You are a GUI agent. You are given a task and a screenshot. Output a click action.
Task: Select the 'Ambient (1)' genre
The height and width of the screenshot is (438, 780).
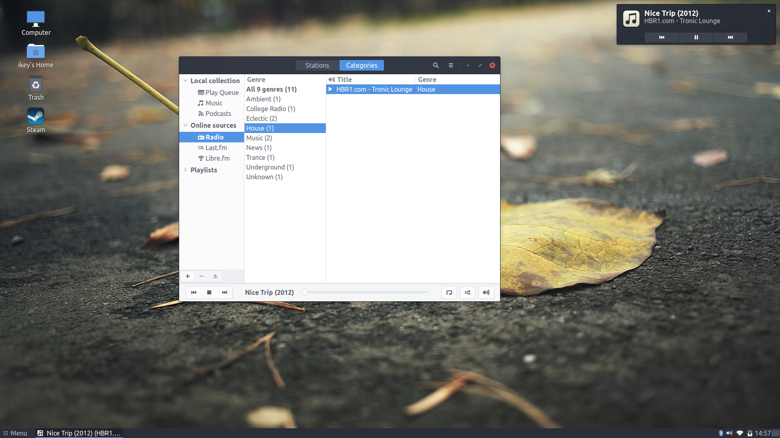pyautogui.click(x=285, y=99)
